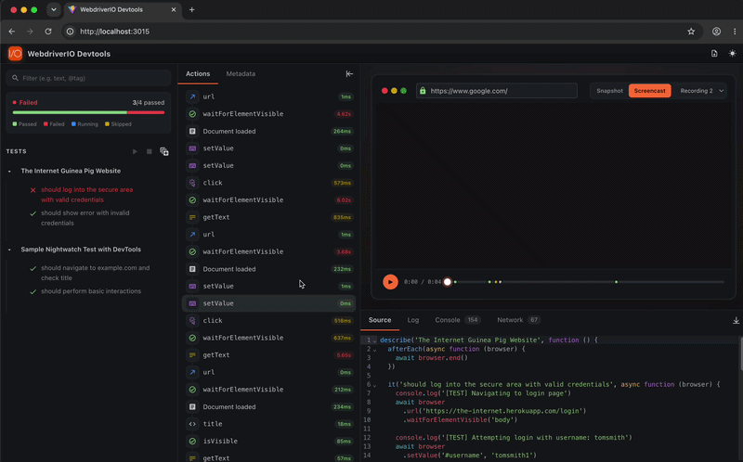Click Document loaded 264ms page icon

click(x=192, y=131)
